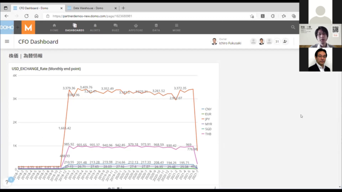Open Dashboards in Domo navigation

75,28
